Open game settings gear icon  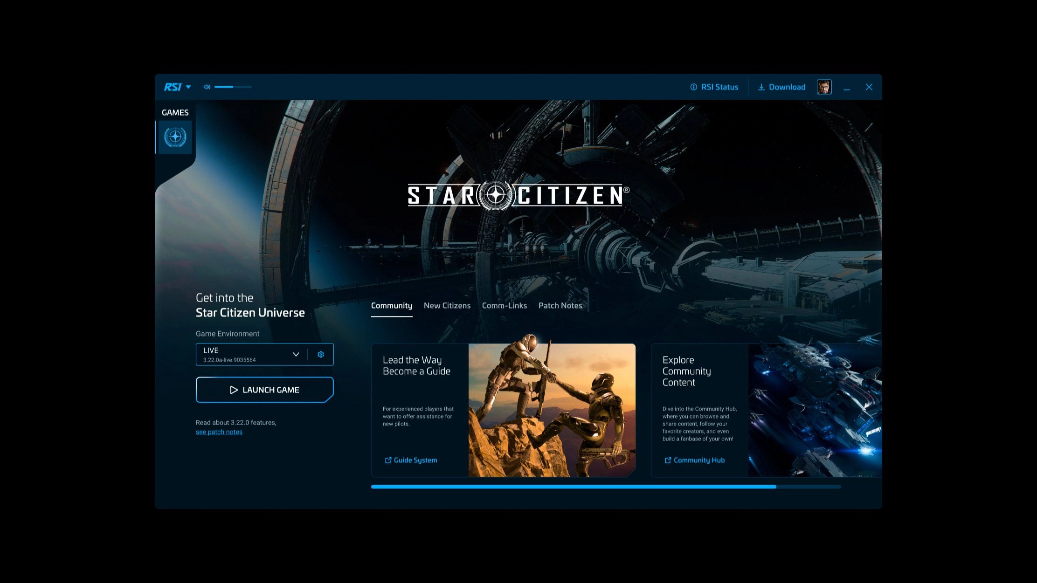pos(321,355)
